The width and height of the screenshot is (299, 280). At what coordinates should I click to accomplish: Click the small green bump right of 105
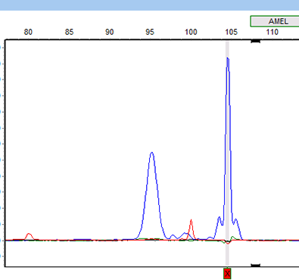(232, 238)
